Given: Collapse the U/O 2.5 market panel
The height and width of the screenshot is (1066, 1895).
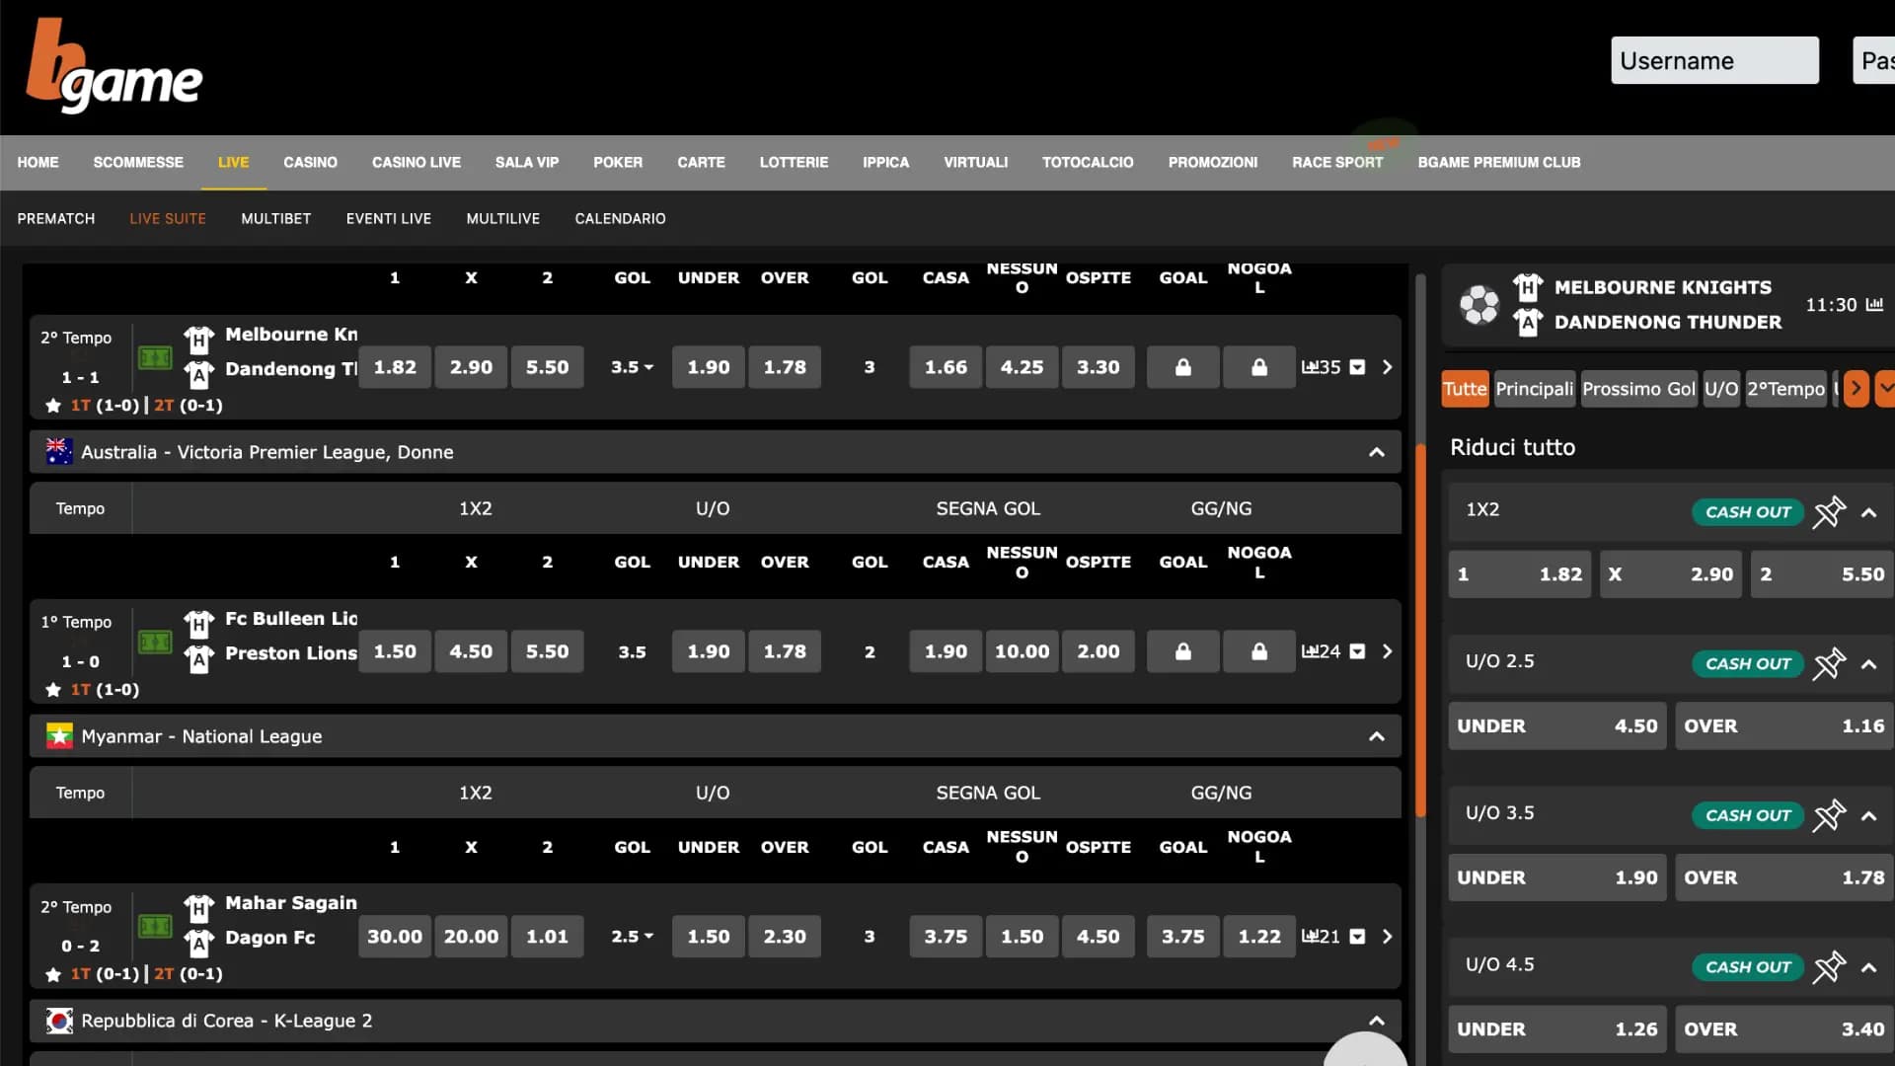Looking at the screenshot, I should (1868, 663).
